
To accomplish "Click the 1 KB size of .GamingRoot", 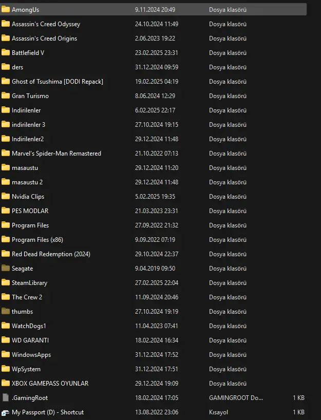I will point(298,398).
